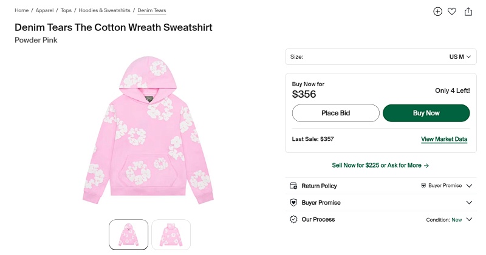Viewport: 486px width, 255px height.
Task: Click the Buyer Promise shield icon
Action: 293,202
